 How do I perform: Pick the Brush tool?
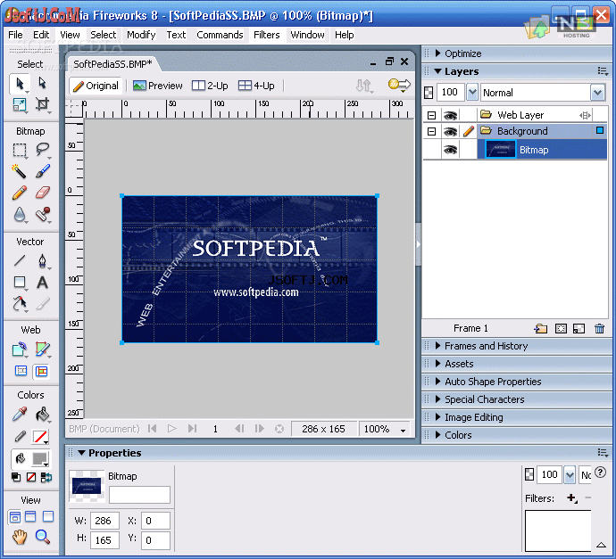pos(42,171)
